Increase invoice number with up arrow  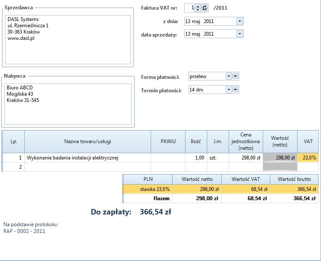[x=198, y=6]
